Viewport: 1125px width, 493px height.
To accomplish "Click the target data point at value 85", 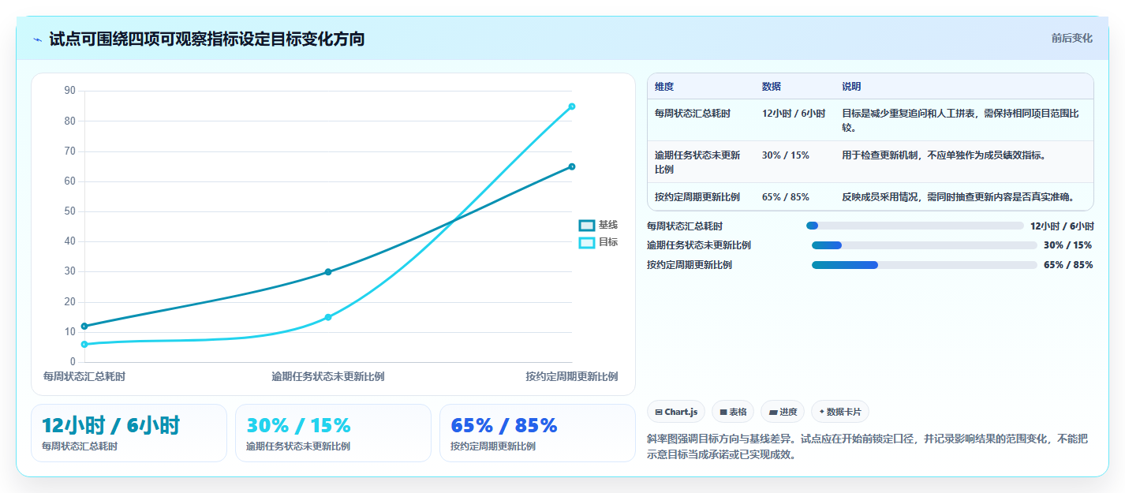I will tap(572, 106).
